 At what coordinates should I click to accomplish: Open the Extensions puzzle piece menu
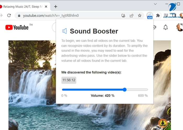pos(158,15)
